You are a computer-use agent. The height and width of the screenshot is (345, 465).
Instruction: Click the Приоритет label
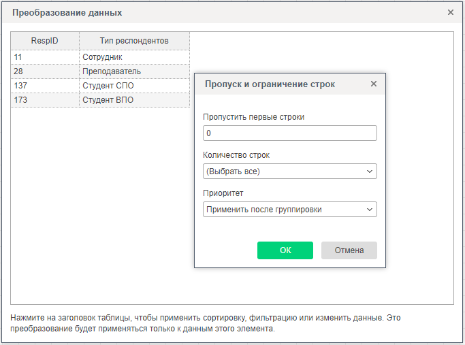(x=223, y=193)
